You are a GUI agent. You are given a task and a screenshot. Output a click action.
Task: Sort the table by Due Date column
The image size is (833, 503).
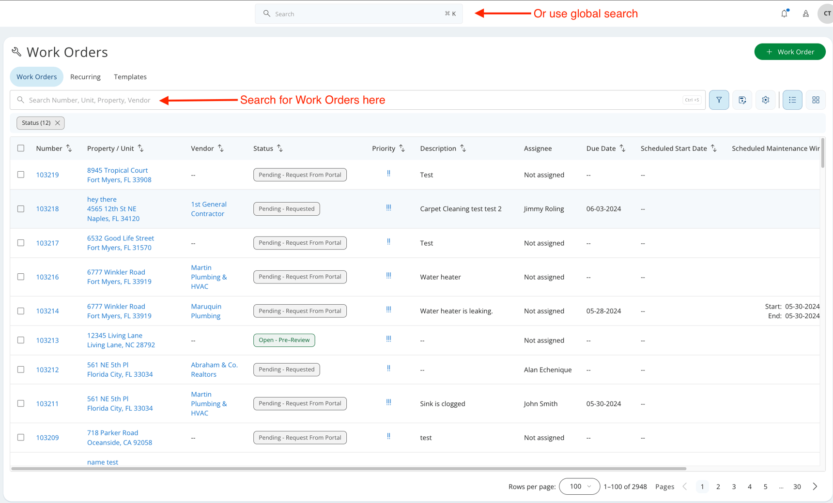coord(623,148)
